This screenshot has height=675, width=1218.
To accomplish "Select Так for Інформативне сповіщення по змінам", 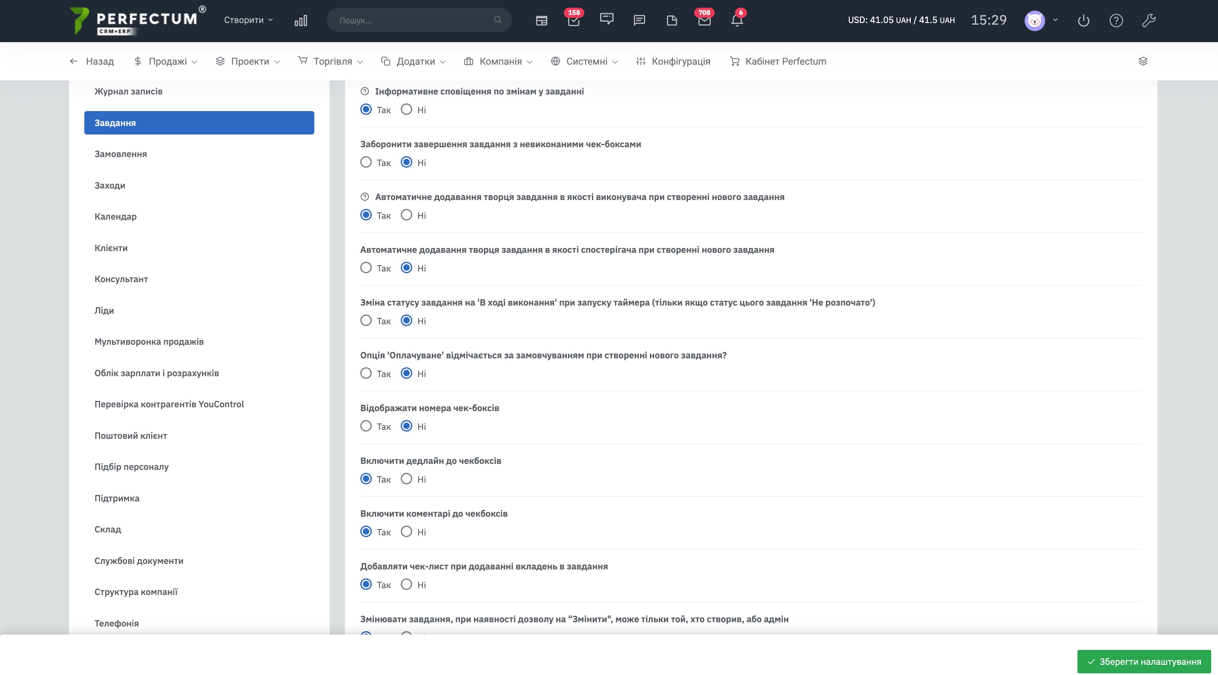I will coord(366,109).
